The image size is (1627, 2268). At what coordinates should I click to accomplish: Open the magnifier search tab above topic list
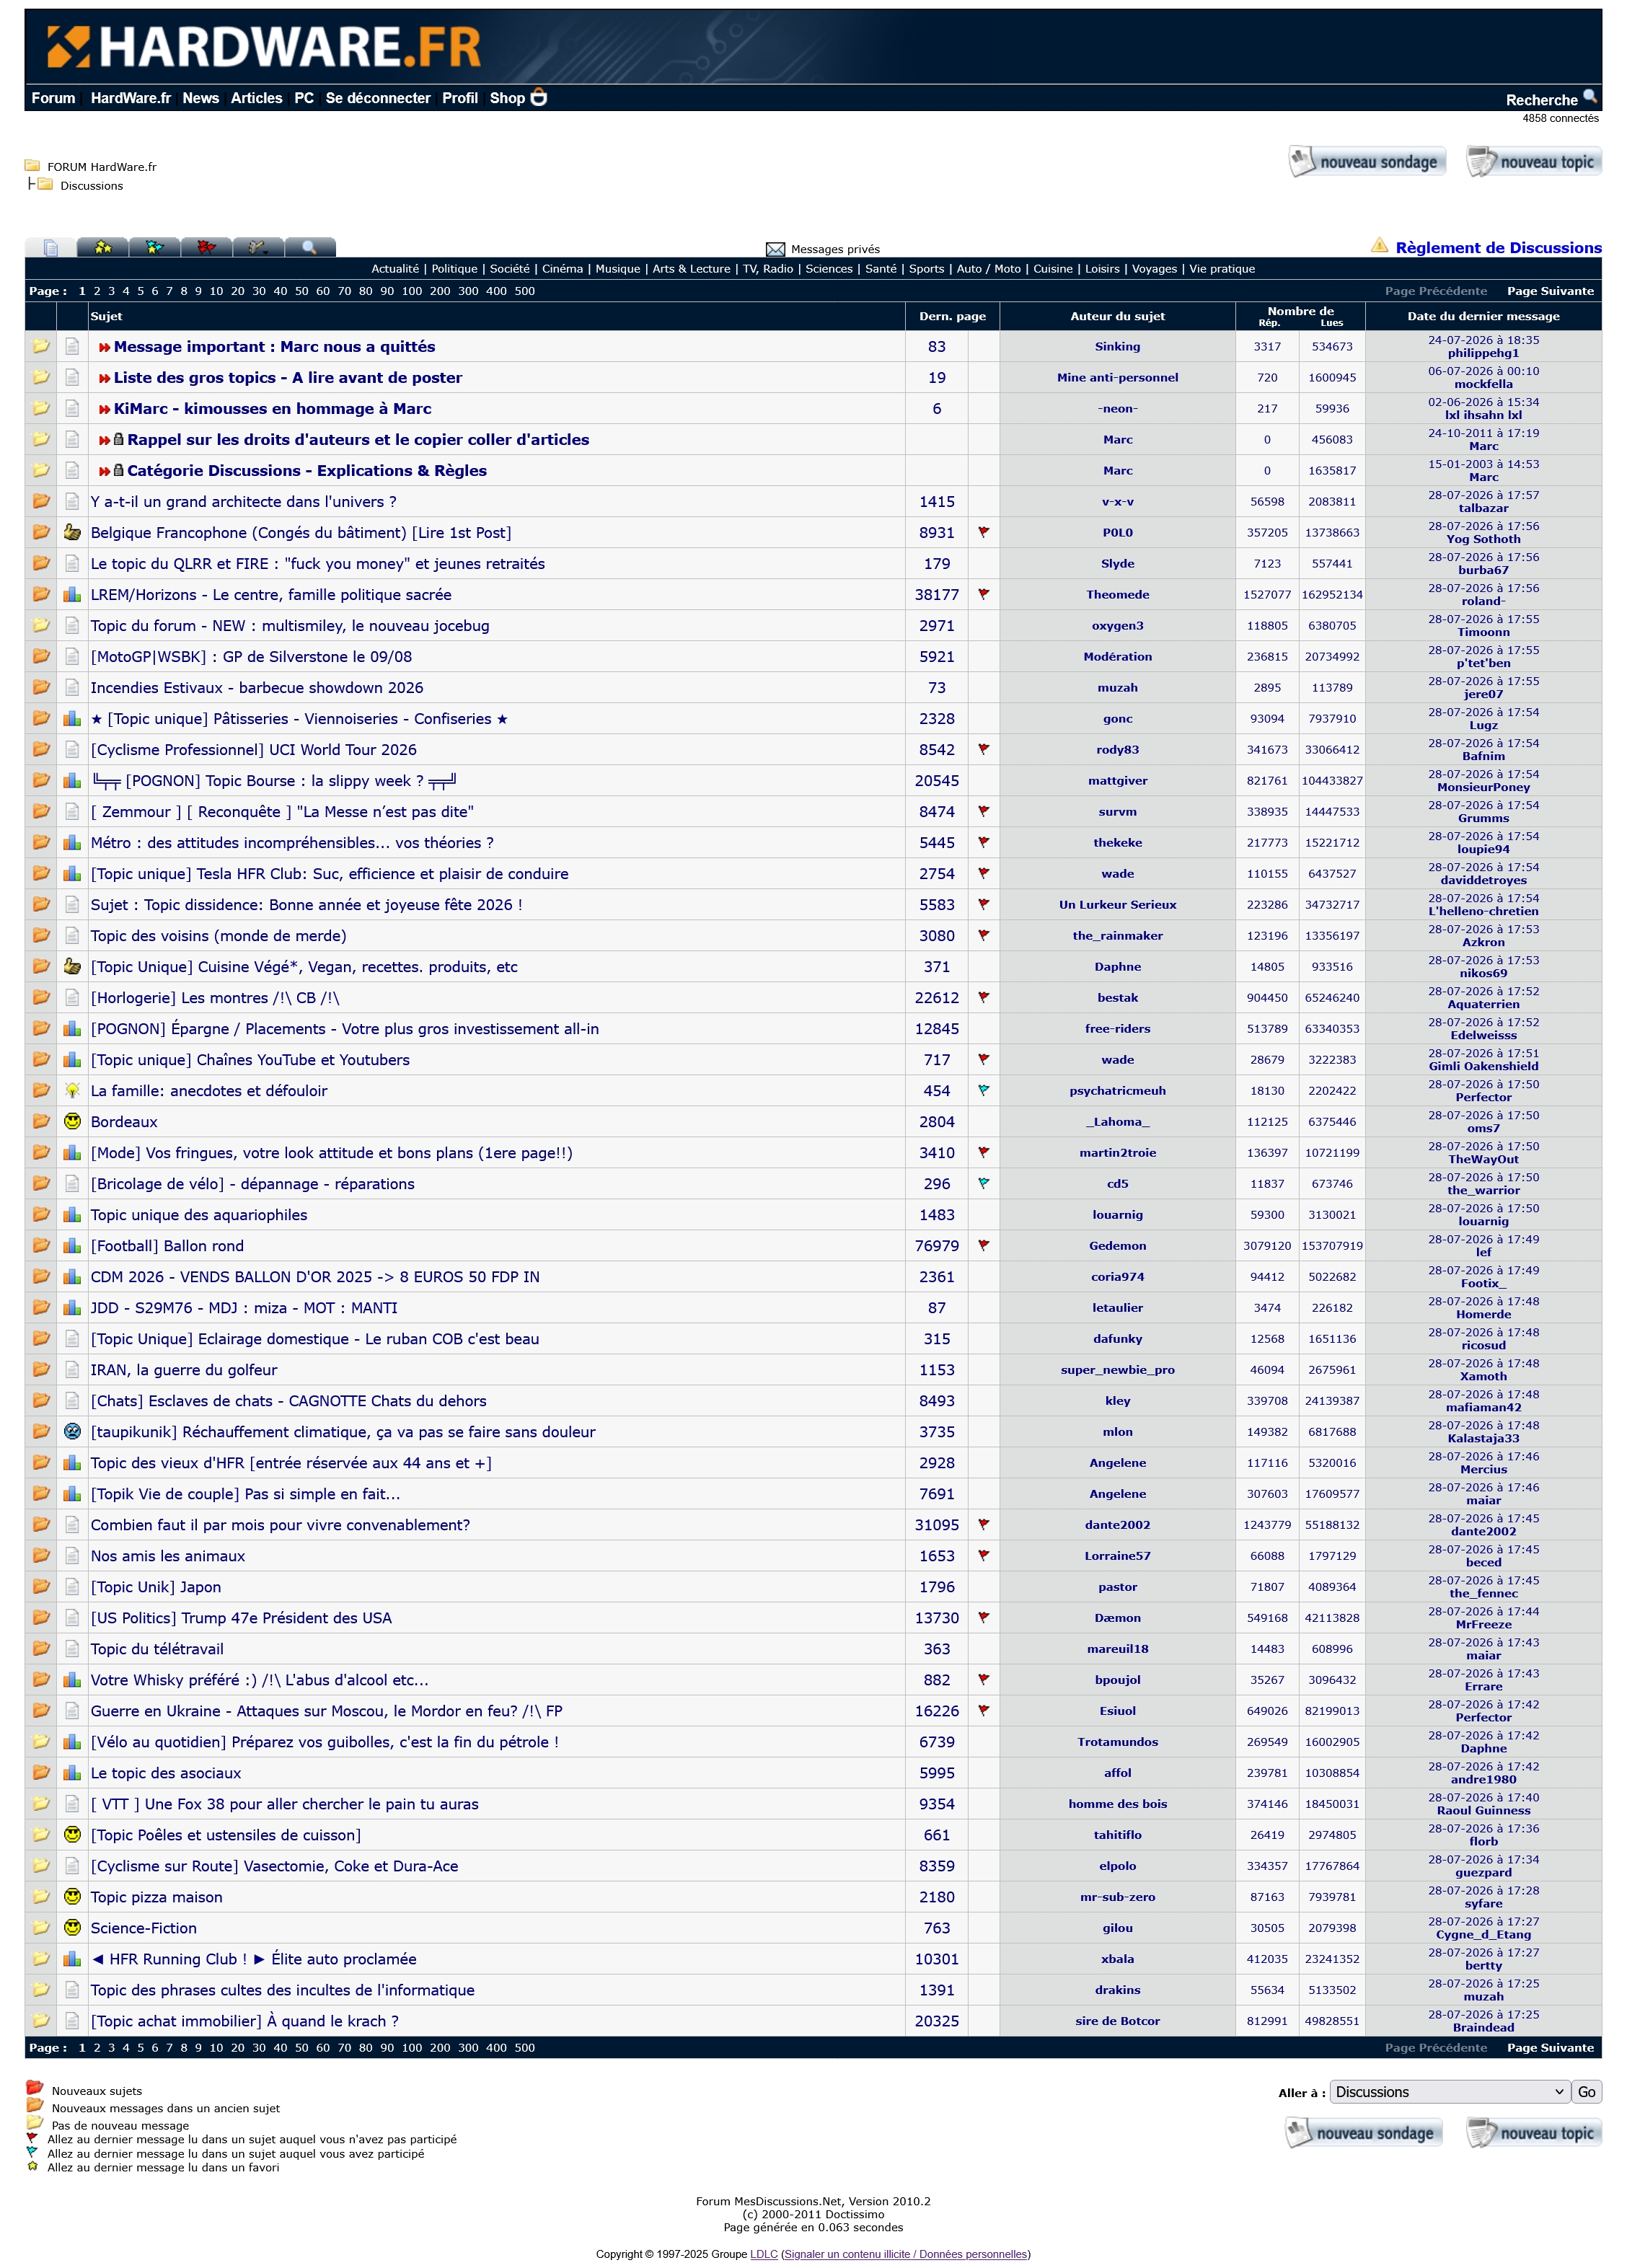click(310, 247)
